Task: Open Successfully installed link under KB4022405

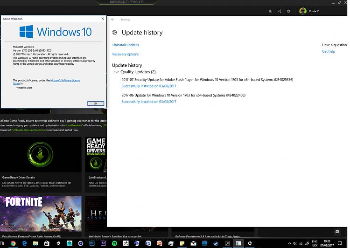Action: [149, 102]
